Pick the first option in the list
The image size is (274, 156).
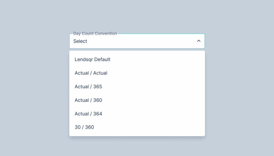pyautogui.click(x=93, y=59)
